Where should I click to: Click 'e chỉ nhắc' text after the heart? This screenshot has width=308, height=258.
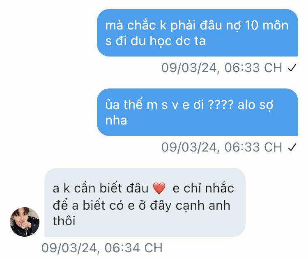point(203,188)
